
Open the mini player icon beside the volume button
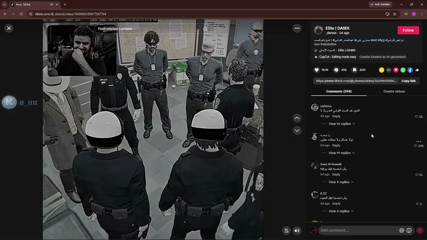(286, 231)
